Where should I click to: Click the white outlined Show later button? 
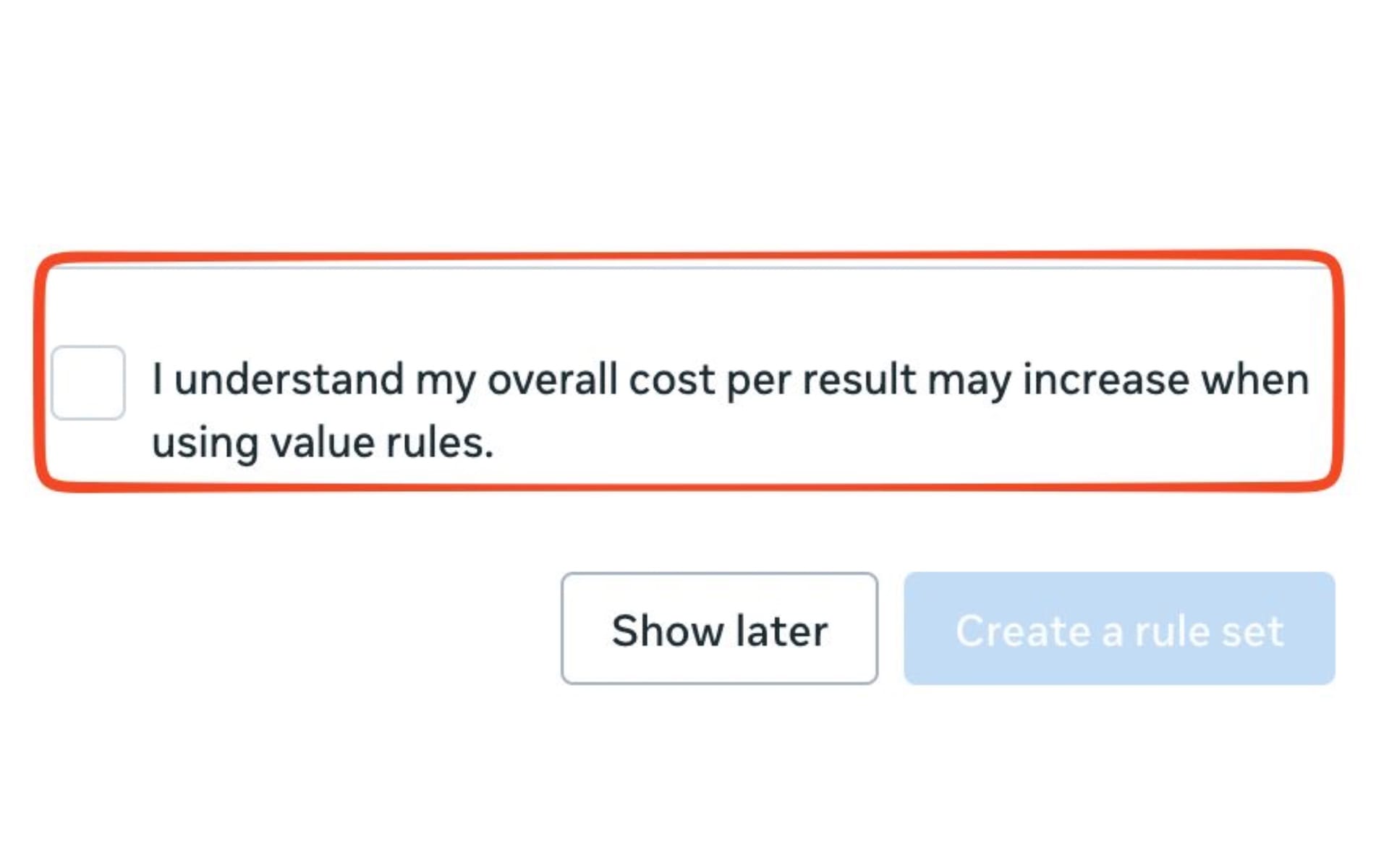pos(721,629)
